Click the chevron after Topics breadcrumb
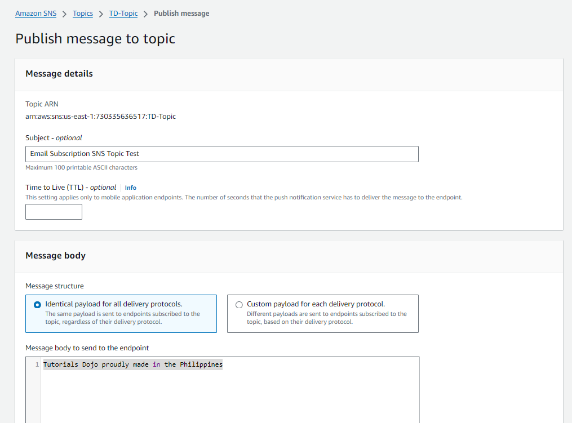572x423 pixels. click(x=101, y=14)
